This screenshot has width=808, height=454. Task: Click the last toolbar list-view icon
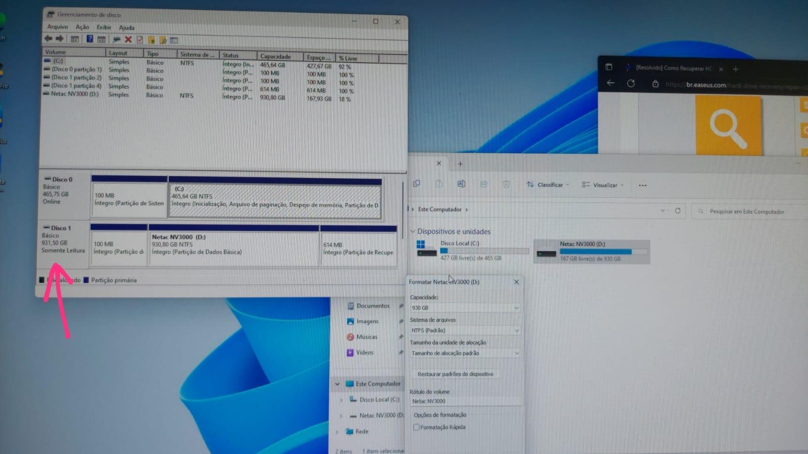174,40
